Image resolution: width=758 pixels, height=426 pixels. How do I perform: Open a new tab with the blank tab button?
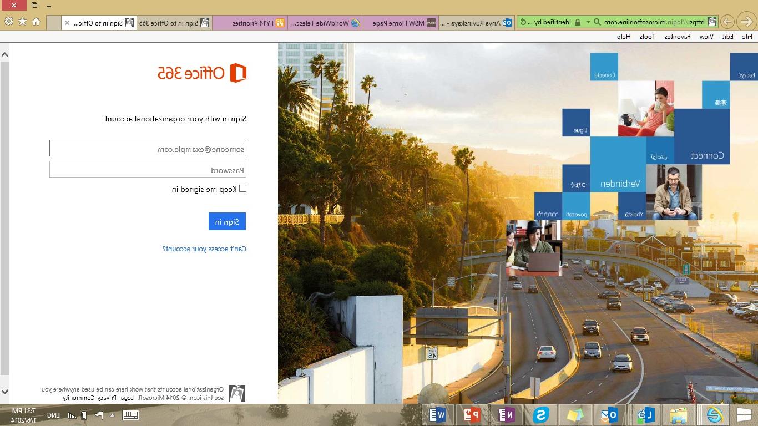54,23
